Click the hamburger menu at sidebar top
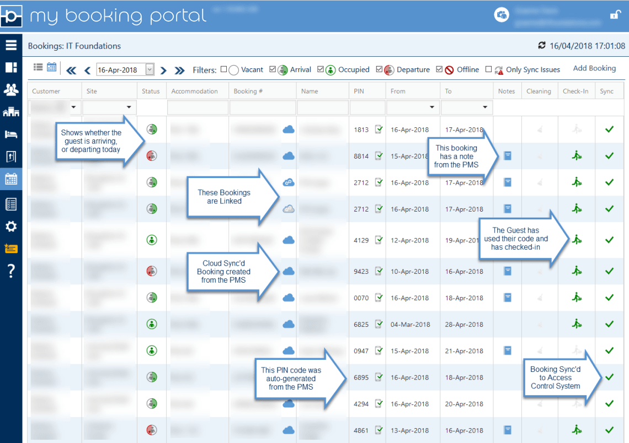 pos(11,45)
